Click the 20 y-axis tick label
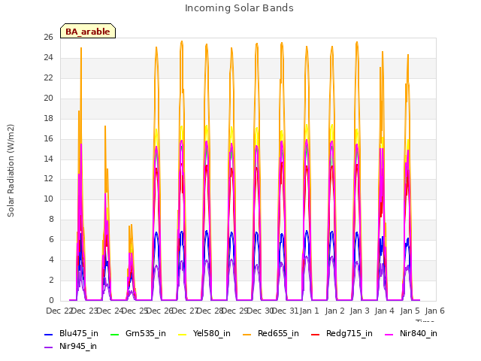 pyautogui.click(x=48, y=99)
